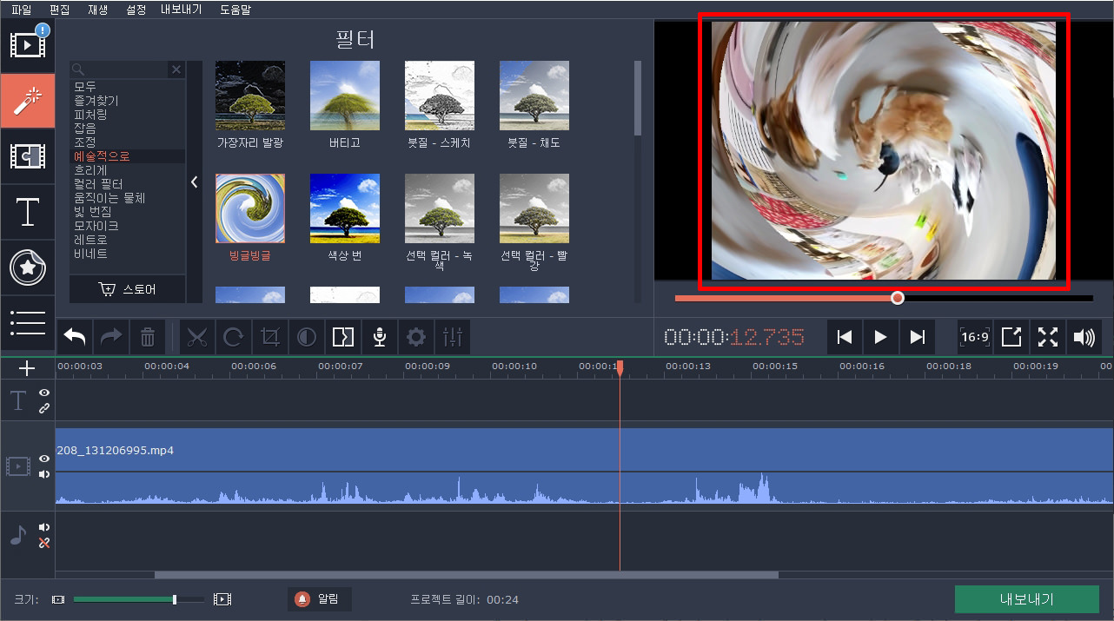Image resolution: width=1114 pixels, height=621 pixels.
Task: Skip to the next frame
Action: point(917,337)
